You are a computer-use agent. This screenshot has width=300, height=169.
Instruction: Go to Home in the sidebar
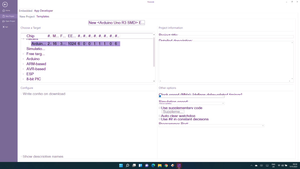coord(6,11)
